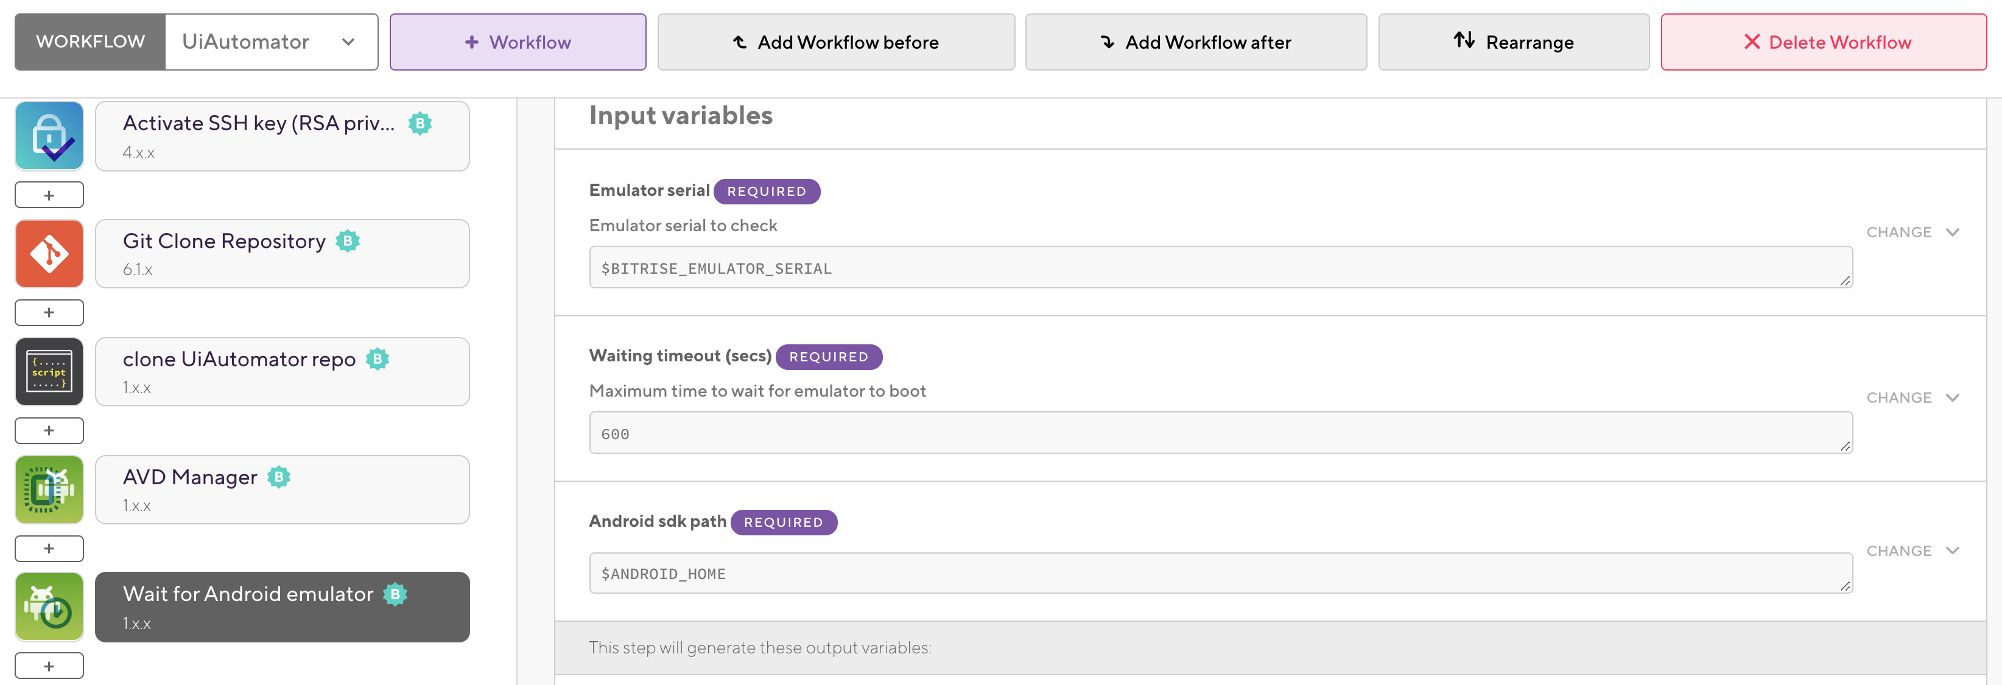Select the clone UiAutomator repo step
Viewport: 2002px width, 685px height.
pos(282,372)
